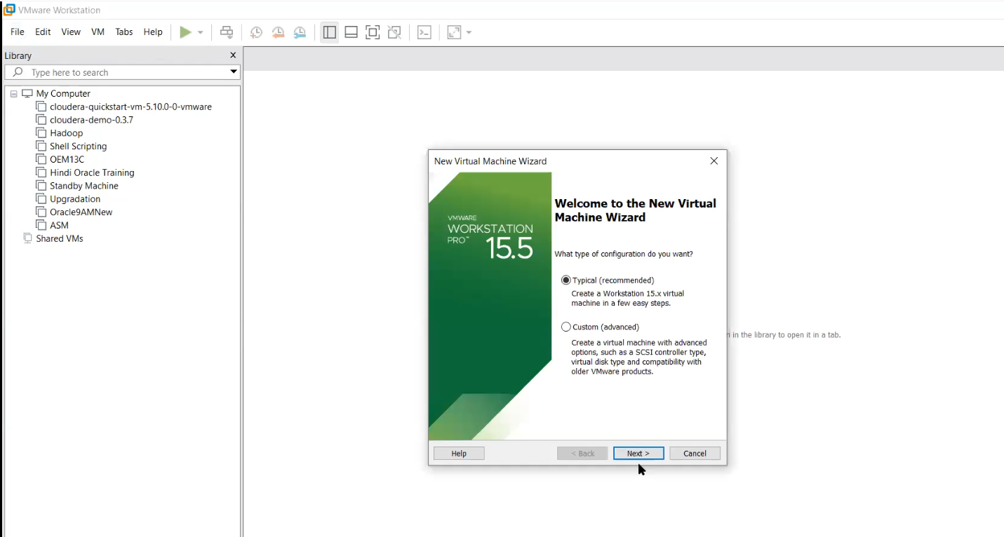1004x537 pixels.
Task: Click the Upgradation VM icon
Action: pyautogui.click(x=41, y=199)
